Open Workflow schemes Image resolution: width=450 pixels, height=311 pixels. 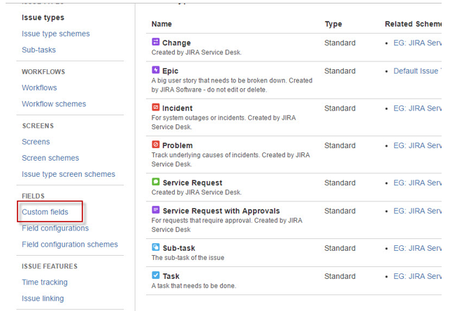[x=54, y=104]
